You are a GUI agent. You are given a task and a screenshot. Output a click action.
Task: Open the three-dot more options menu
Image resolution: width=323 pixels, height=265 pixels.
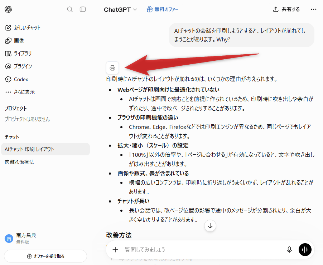314,9
